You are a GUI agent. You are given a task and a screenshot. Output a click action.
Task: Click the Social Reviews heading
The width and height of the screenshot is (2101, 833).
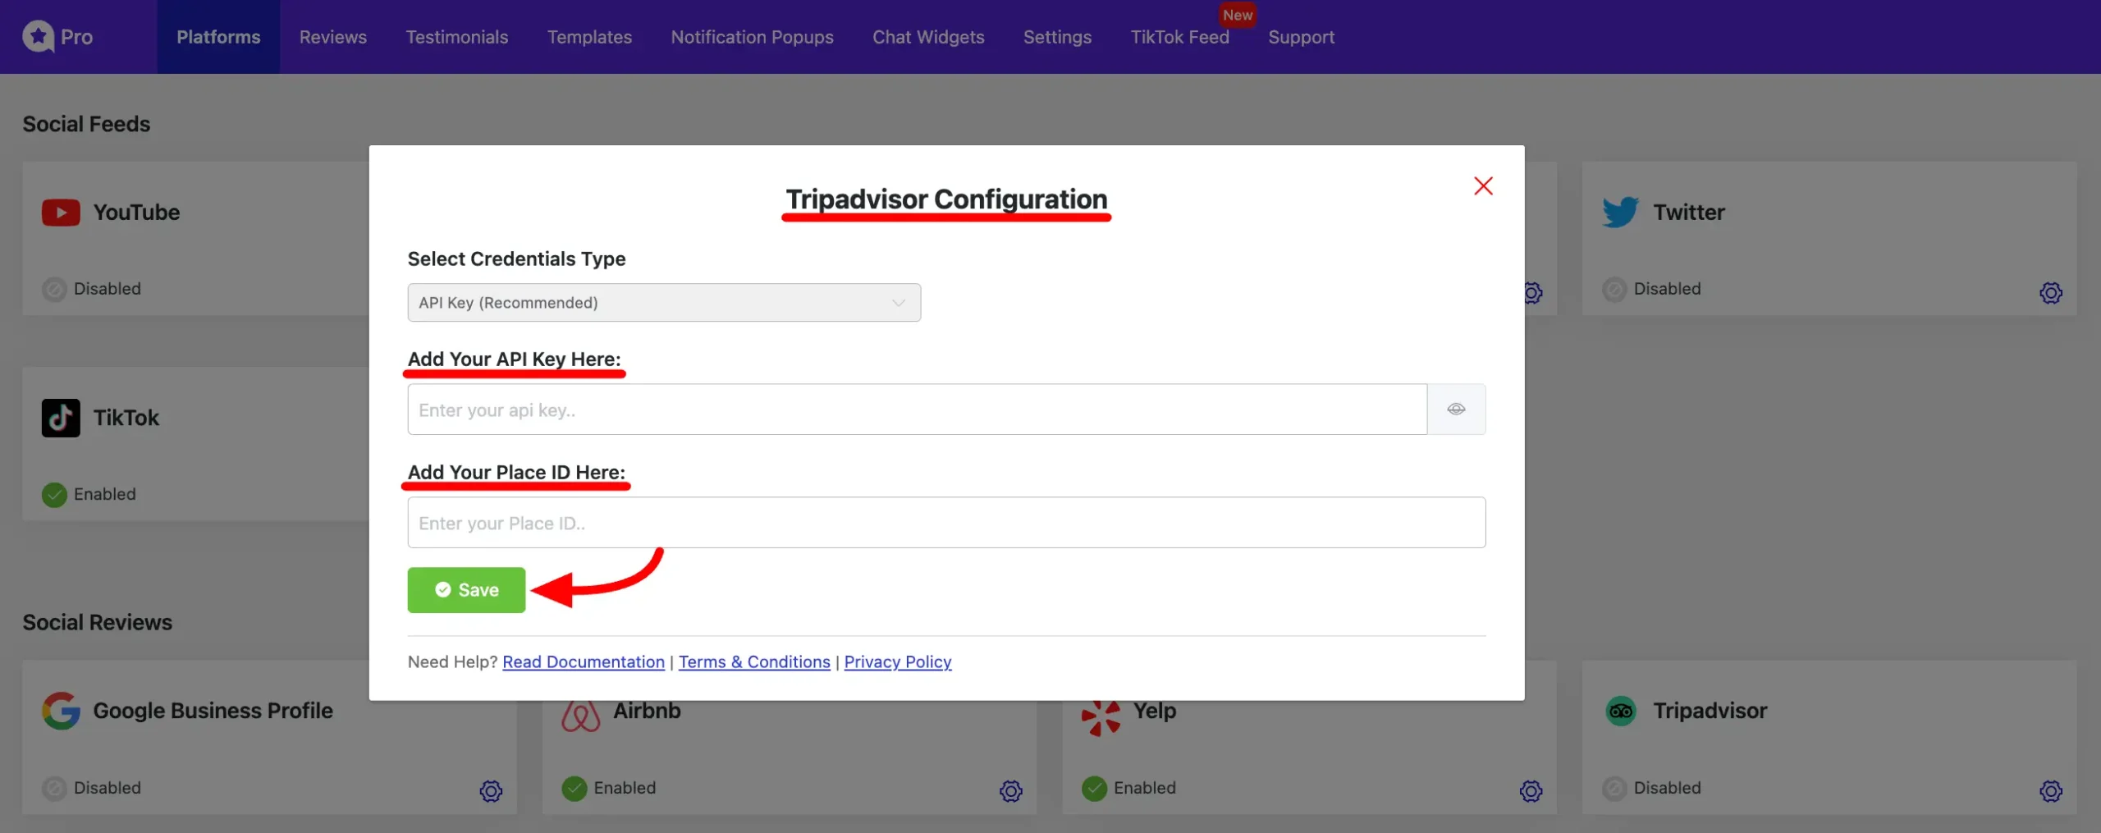point(97,622)
